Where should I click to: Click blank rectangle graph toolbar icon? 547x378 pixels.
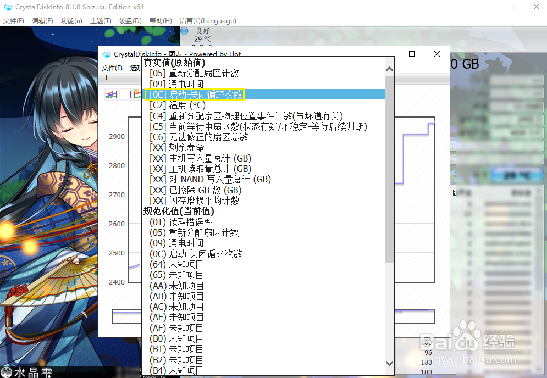[125, 94]
